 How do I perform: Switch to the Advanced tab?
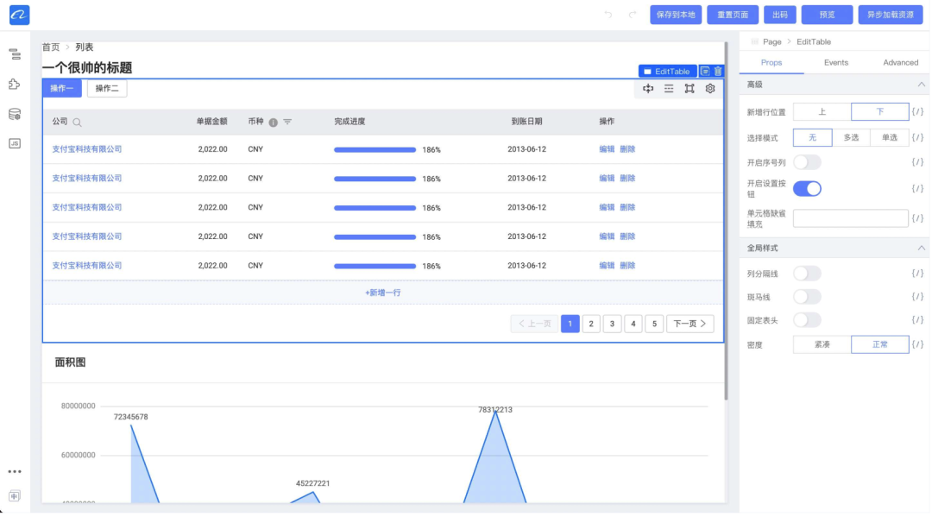900,62
